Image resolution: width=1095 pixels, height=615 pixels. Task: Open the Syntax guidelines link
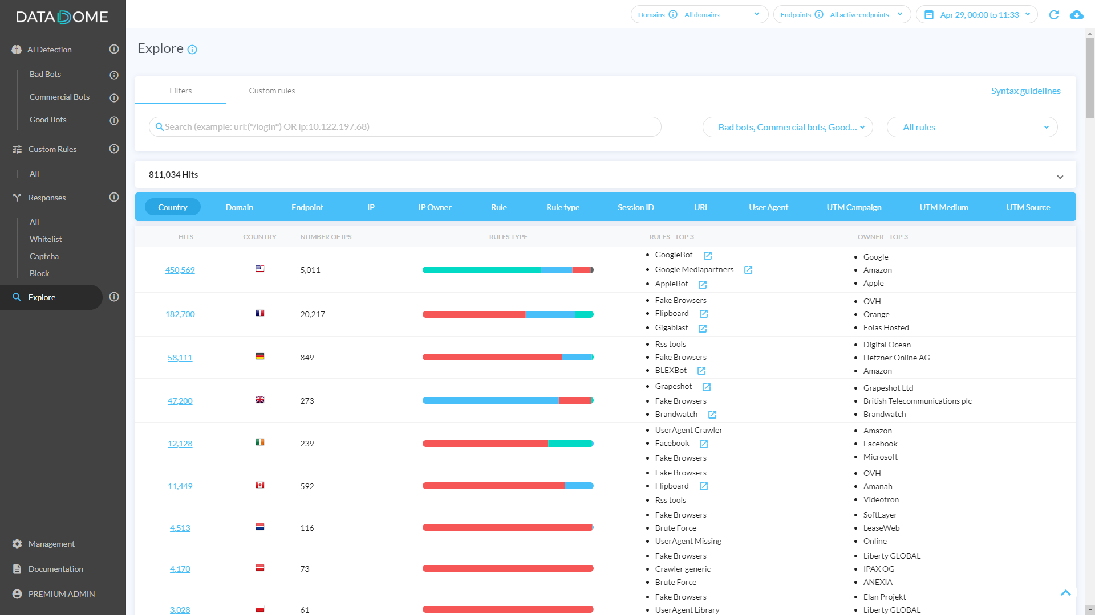pos(1025,91)
